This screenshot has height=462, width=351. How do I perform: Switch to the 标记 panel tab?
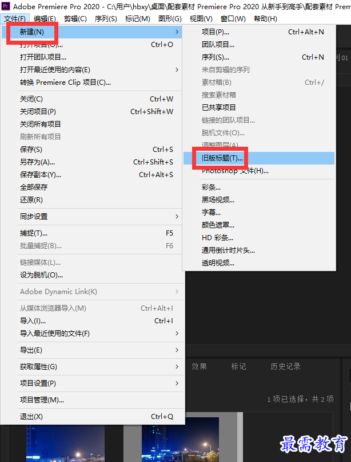(239, 366)
